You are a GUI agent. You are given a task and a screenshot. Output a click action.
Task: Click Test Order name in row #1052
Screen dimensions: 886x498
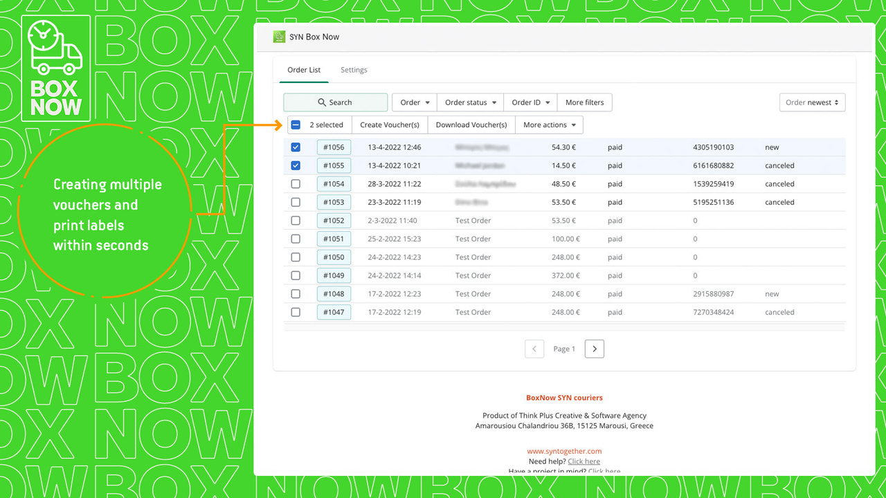[x=473, y=221]
